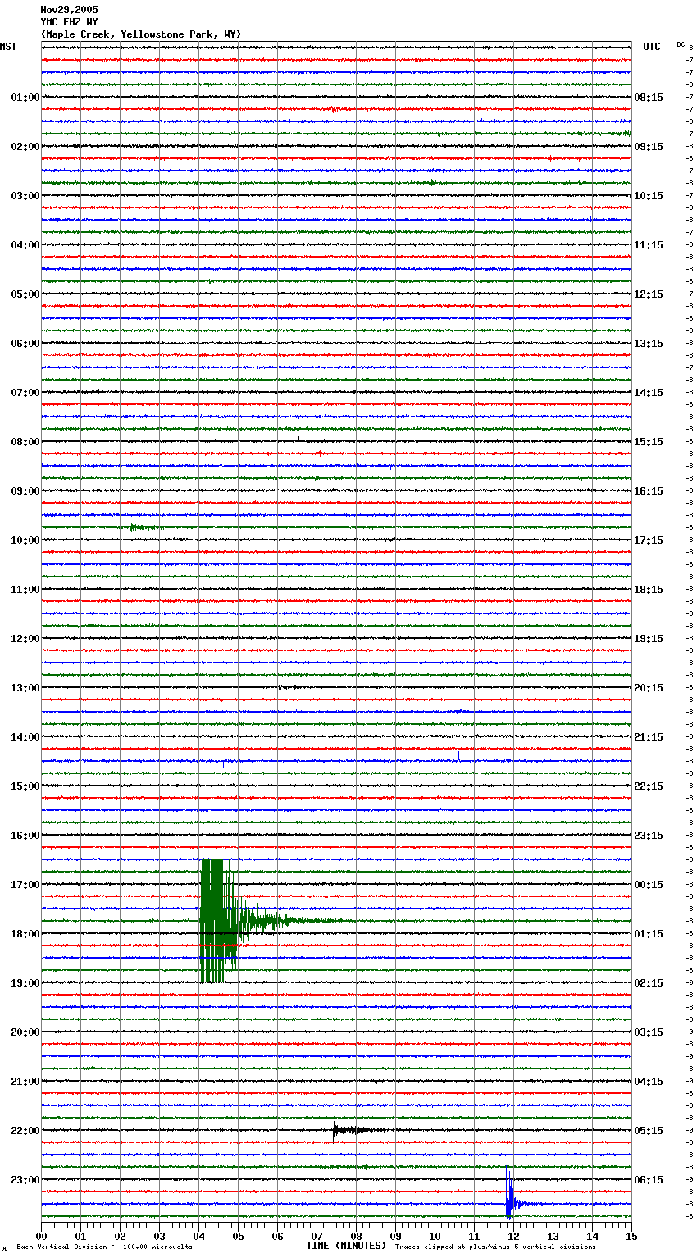697x1258 pixels.
Task: Click the "14:15" UTC time label
Action: click(649, 393)
